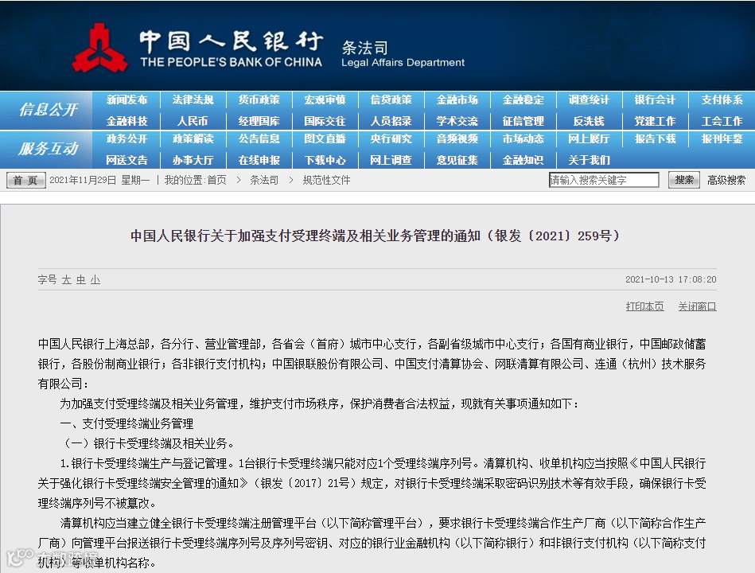Click the notice title 银发〔2021〕259号

376,236
